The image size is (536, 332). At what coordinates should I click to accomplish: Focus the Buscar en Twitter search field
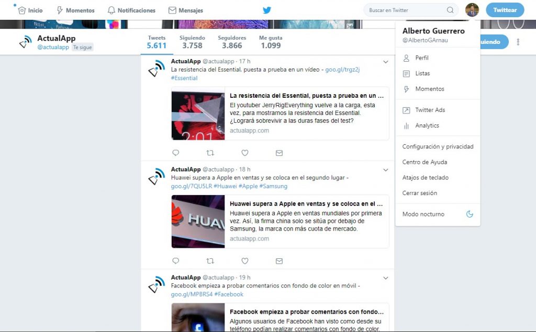pyautogui.click(x=411, y=10)
